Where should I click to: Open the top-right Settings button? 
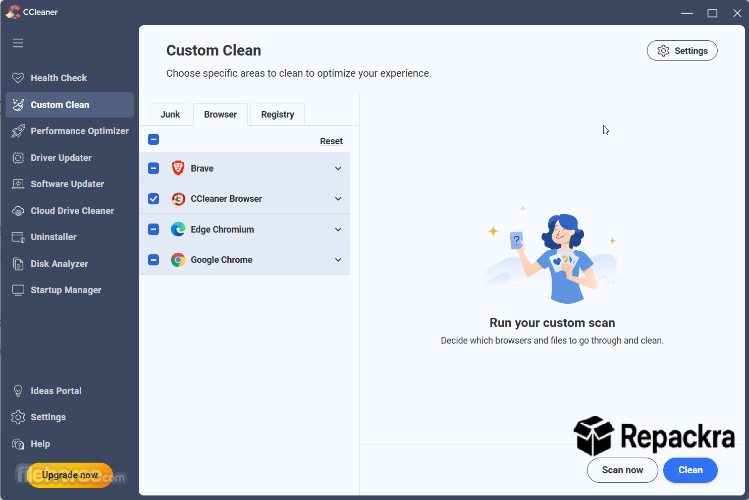click(x=682, y=51)
